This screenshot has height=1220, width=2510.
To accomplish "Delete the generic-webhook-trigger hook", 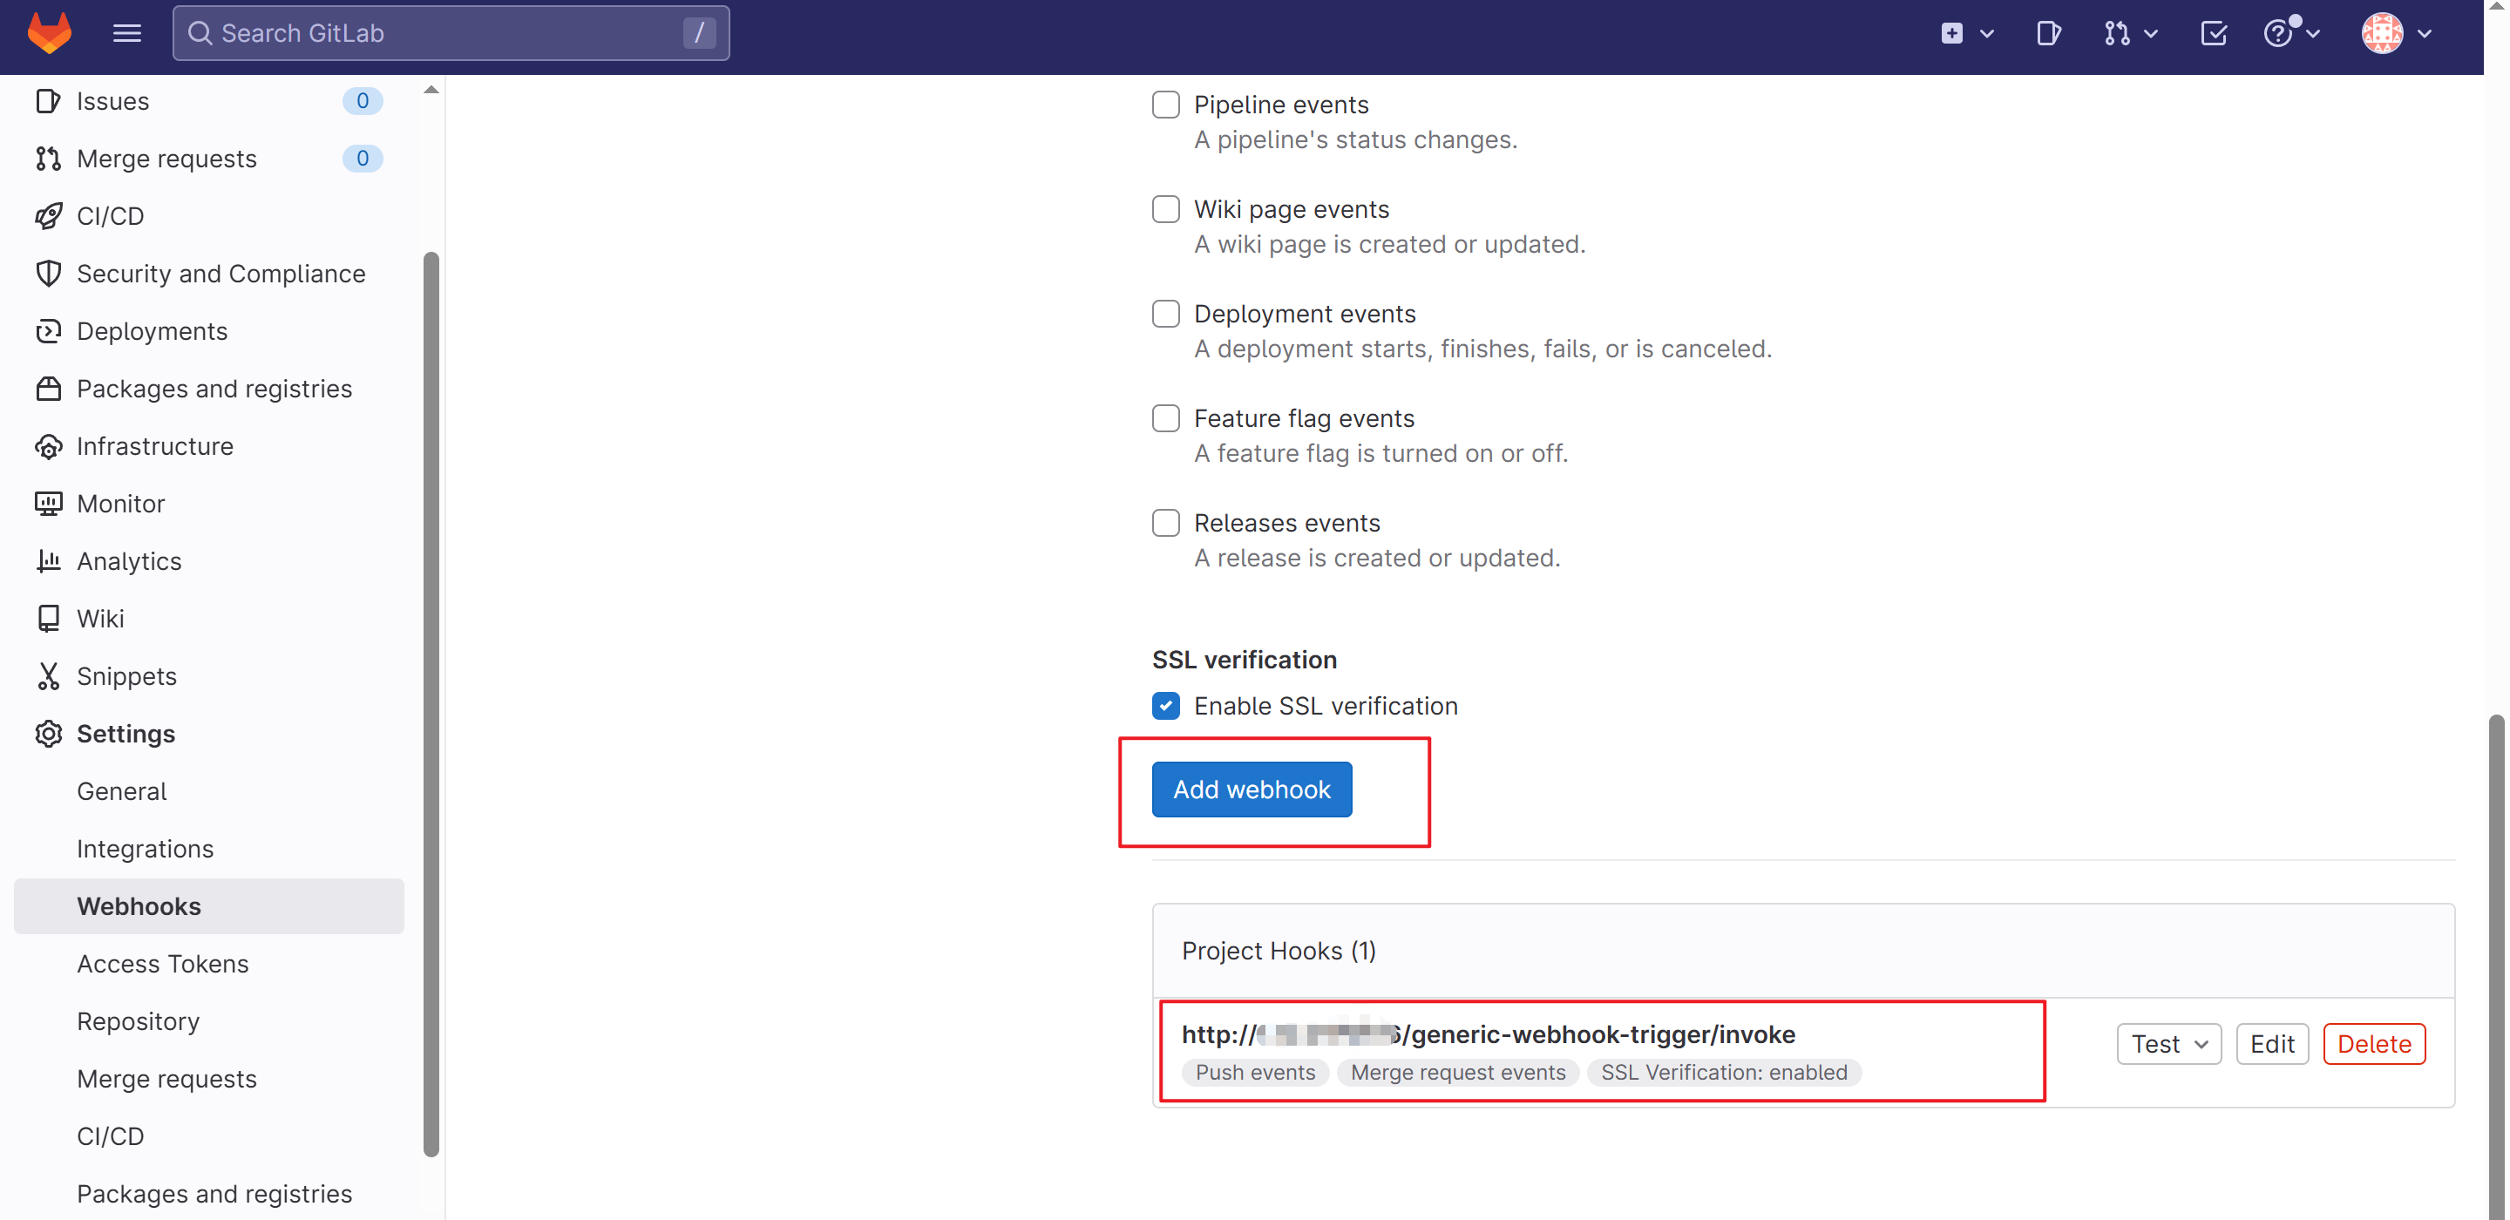I will pyautogui.click(x=2373, y=1044).
